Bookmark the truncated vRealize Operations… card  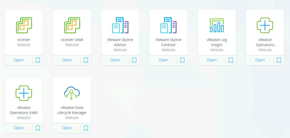coord(279,60)
